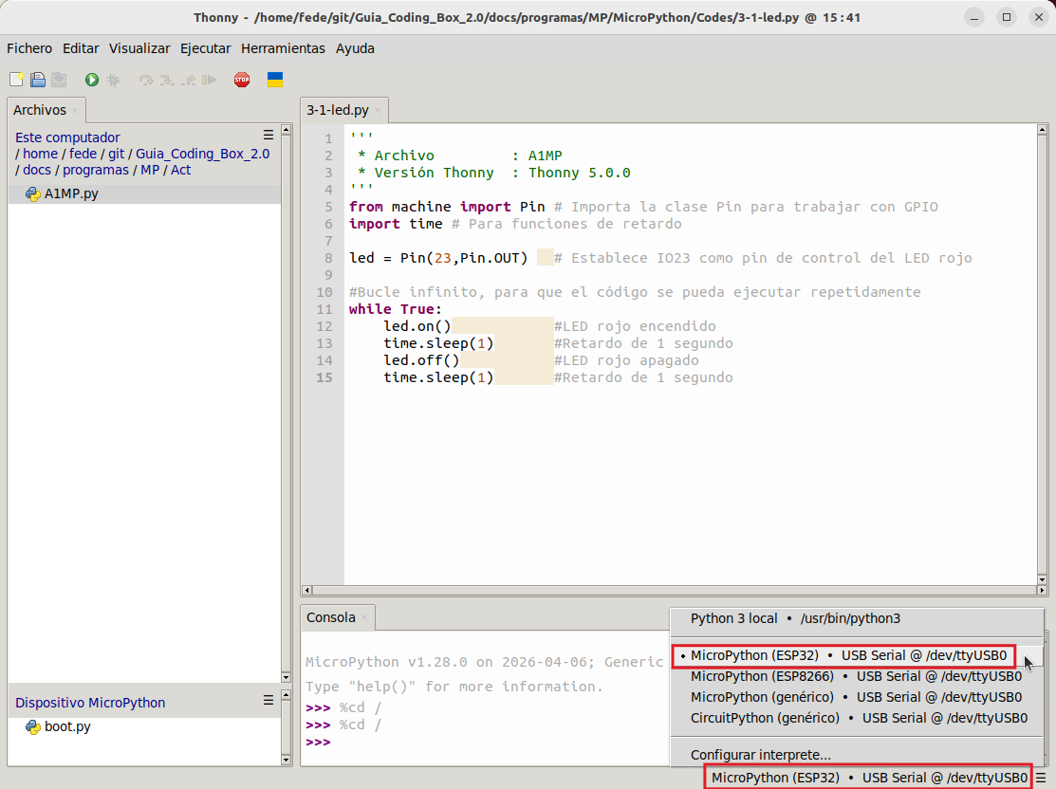Navigate to the fede path segment
Viewport: 1056px width, 789px height.
83,155
